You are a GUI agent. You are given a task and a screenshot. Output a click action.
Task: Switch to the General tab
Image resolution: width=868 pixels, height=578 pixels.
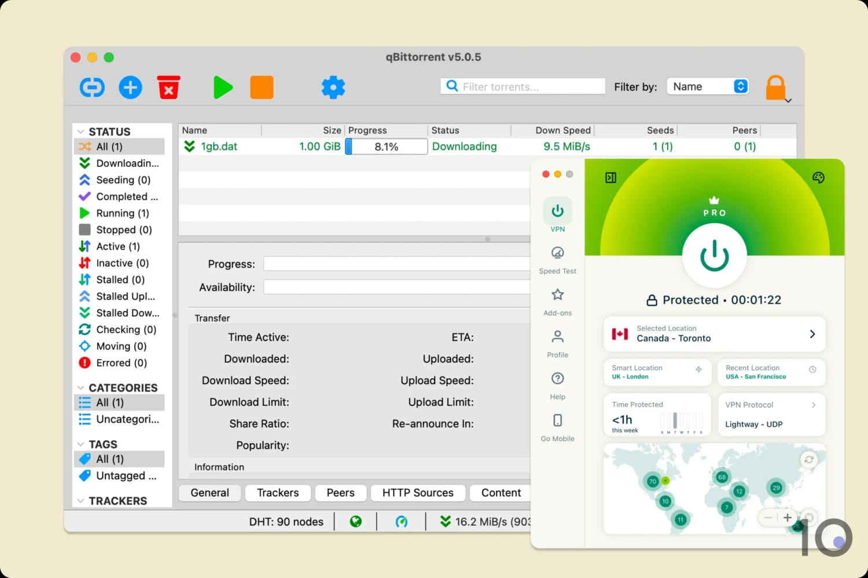(210, 493)
